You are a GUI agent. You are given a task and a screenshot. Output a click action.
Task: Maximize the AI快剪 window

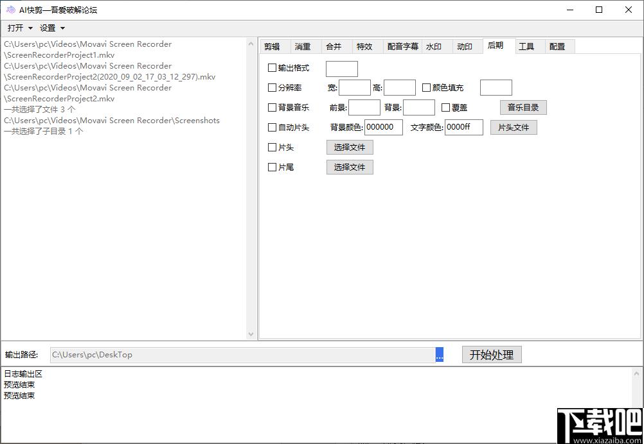[x=599, y=10]
